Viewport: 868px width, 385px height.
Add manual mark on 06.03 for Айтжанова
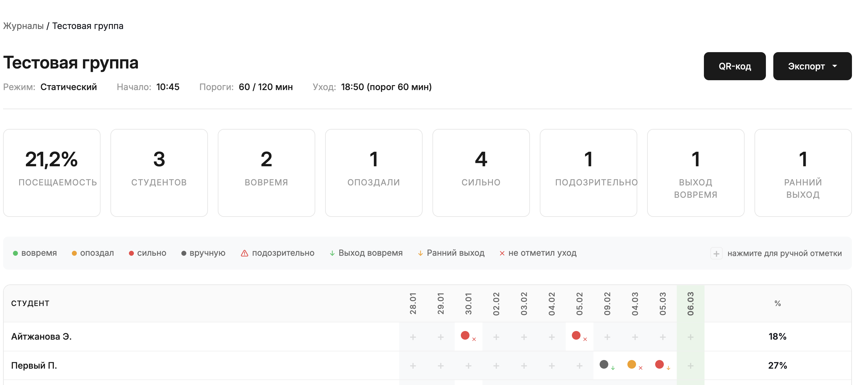[x=690, y=337]
